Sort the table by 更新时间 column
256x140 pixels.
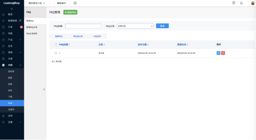[183, 45]
